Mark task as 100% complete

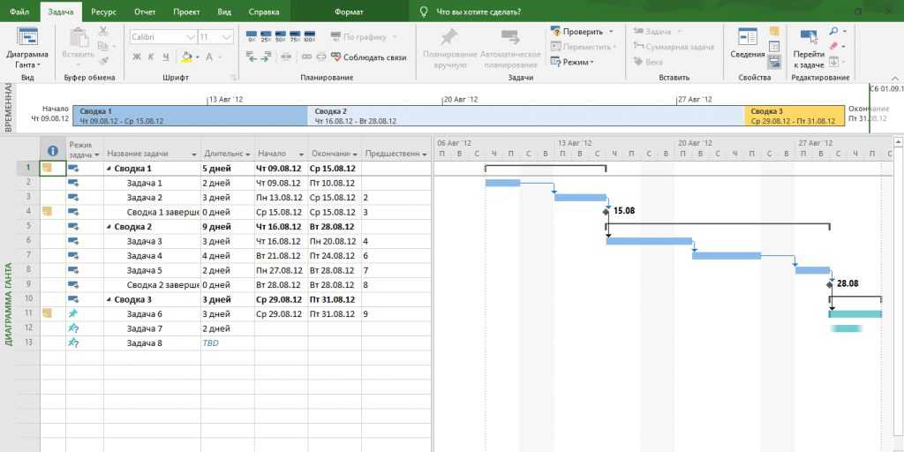pos(309,37)
